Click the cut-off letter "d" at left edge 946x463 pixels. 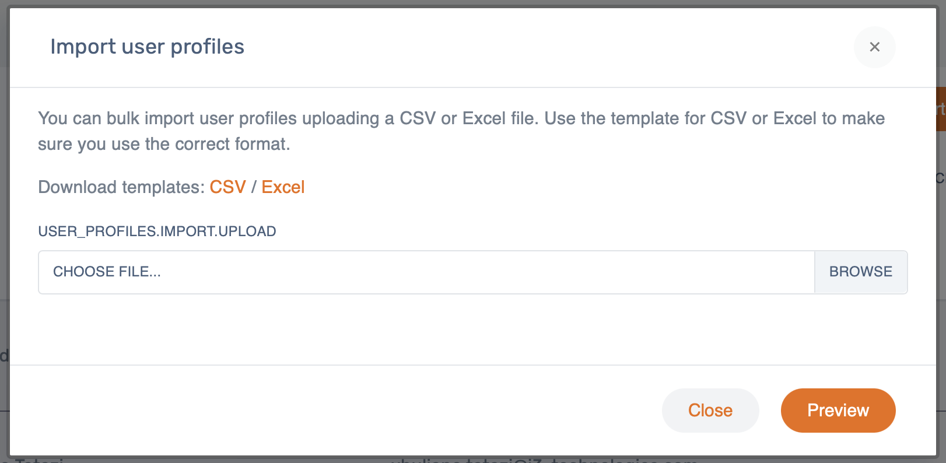coord(4,355)
